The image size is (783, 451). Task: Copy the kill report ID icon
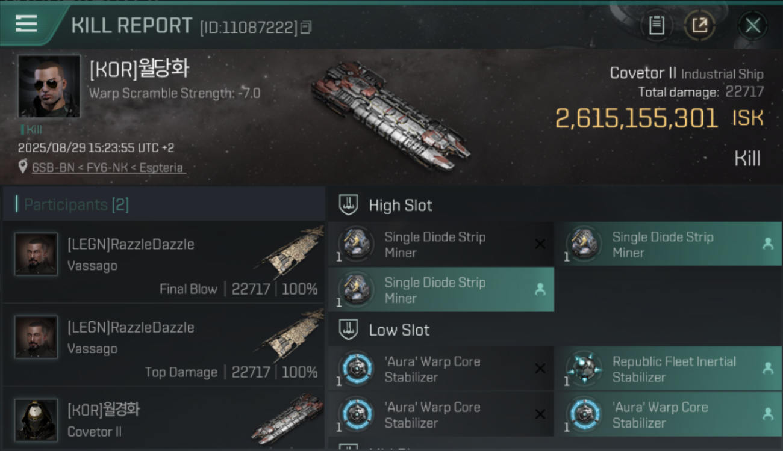click(x=306, y=27)
